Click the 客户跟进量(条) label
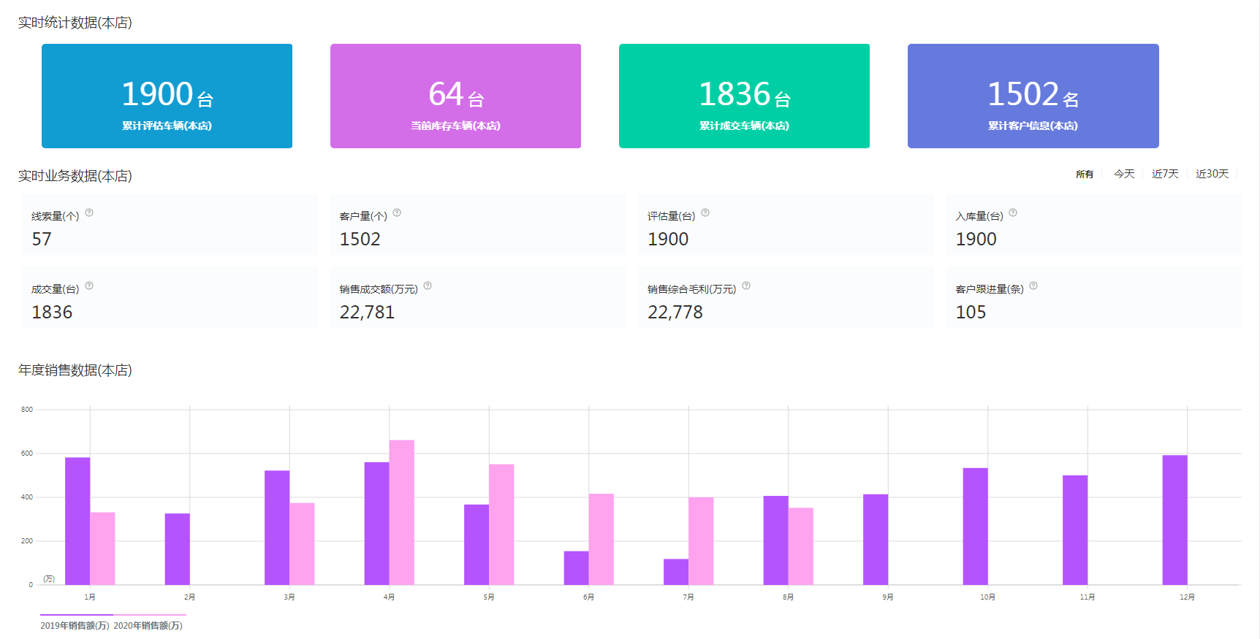Image resolution: width=1260 pixels, height=639 pixels. click(990, 289)
